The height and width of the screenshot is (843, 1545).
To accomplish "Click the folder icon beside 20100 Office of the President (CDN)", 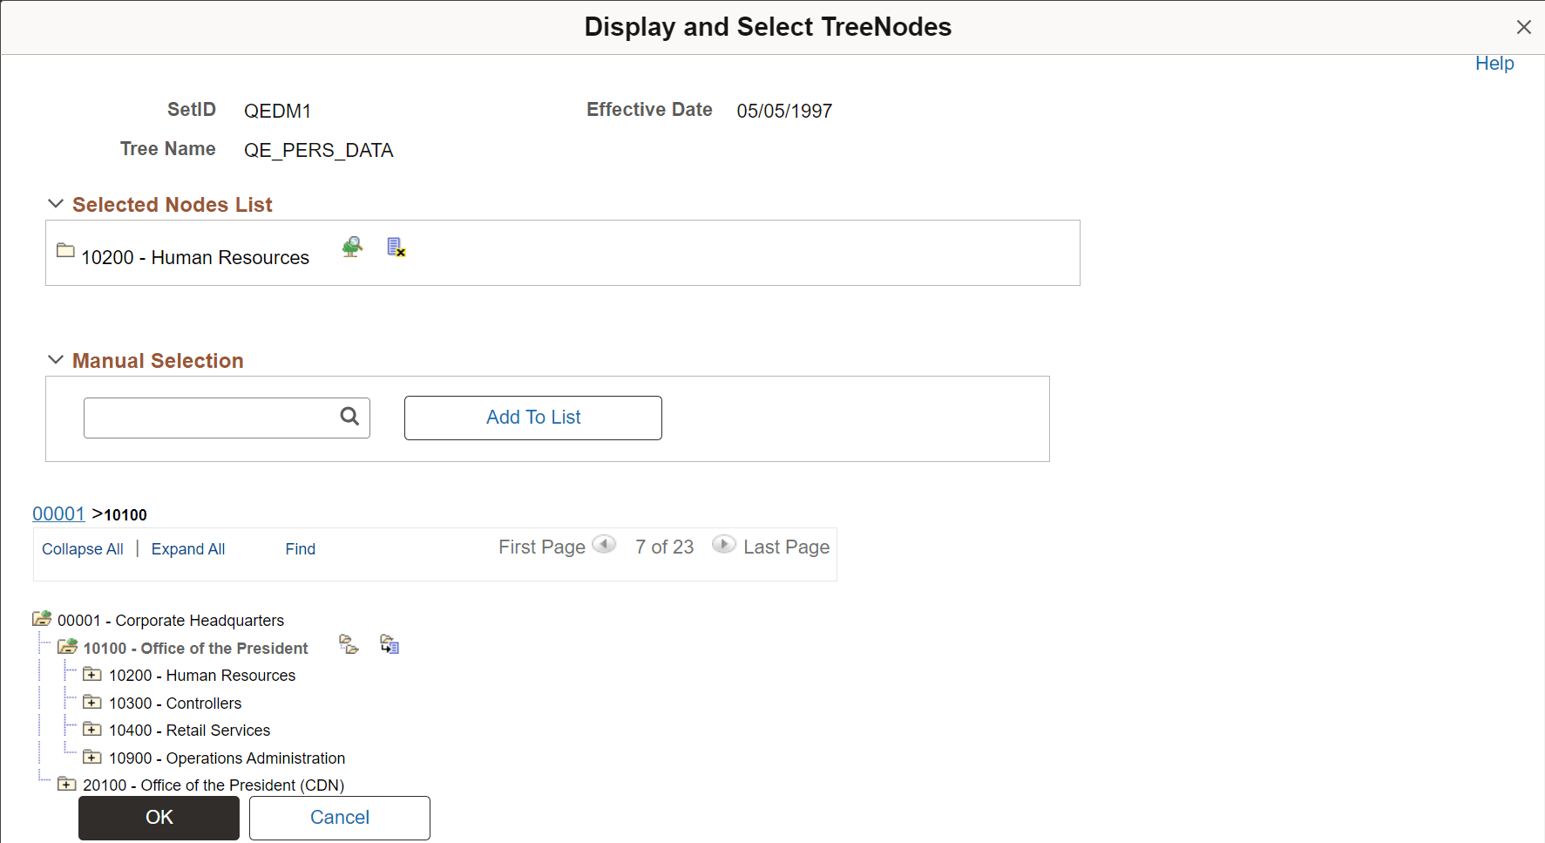I will [x=66, y=784].
